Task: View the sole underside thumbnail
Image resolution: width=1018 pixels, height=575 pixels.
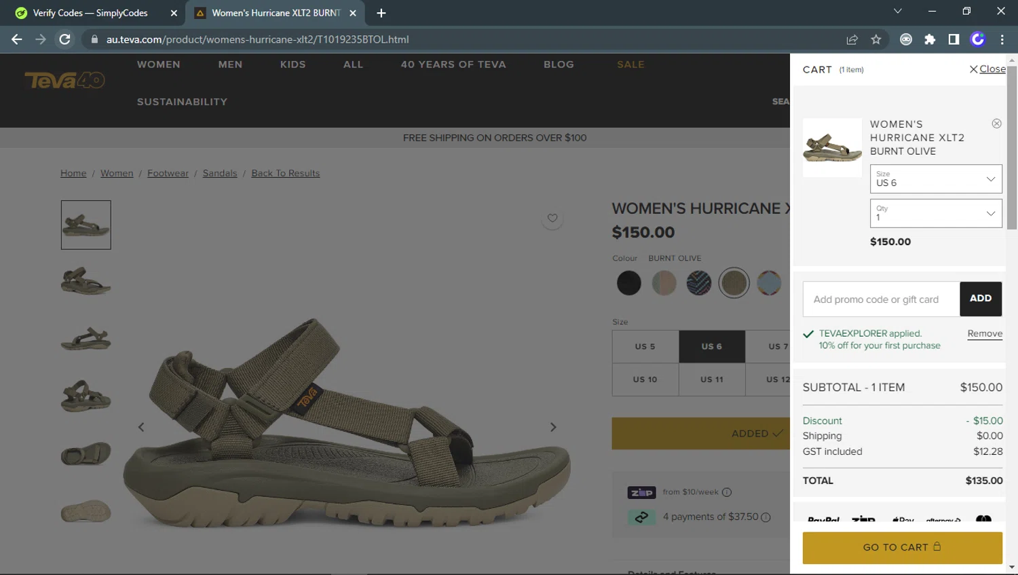Action: [86, 511]
